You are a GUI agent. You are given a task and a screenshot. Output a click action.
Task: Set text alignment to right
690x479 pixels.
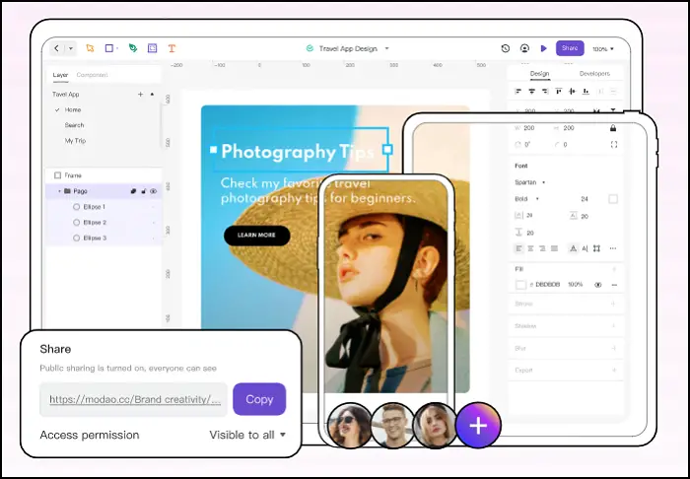pos(542,248)
